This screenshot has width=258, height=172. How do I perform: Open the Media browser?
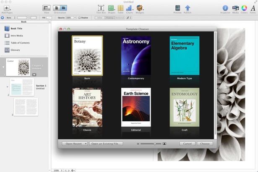[x=235, y=8]
